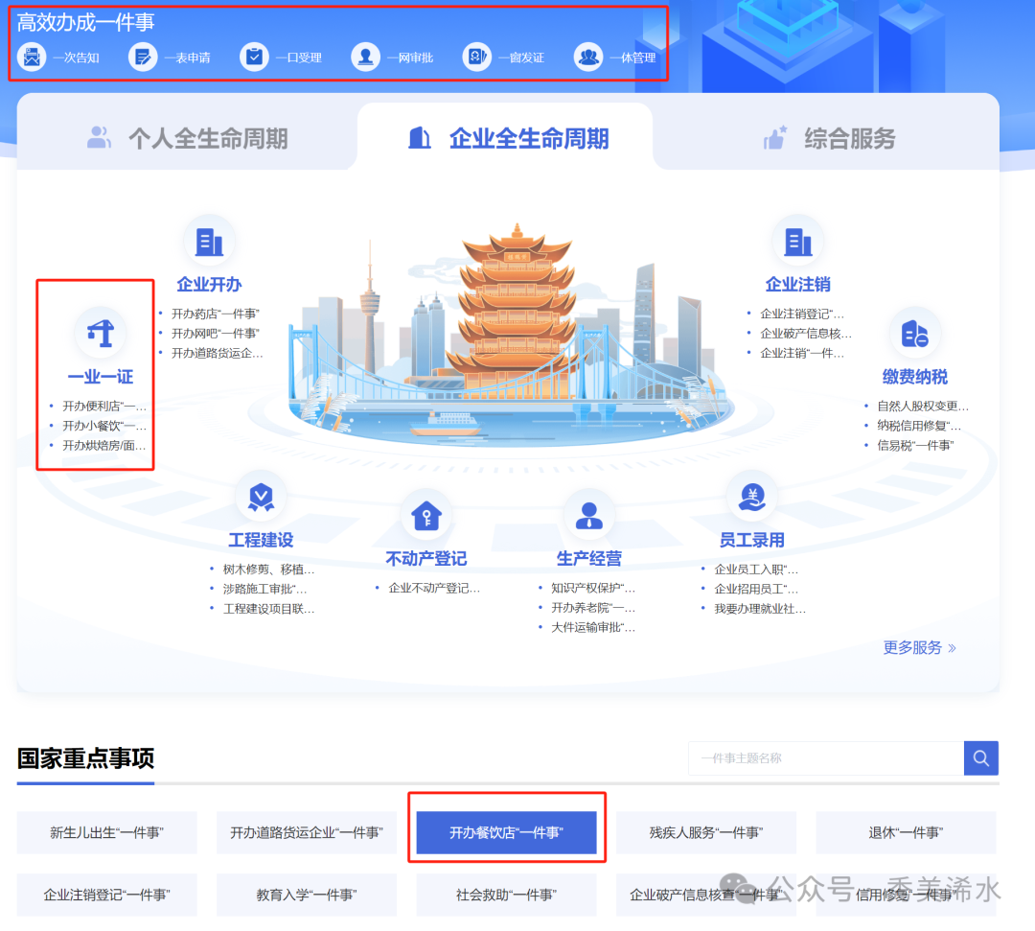This screenshot has width=1035, height=931.
Task: Click the 退休"一件事" button
Action: coord(906,832)
